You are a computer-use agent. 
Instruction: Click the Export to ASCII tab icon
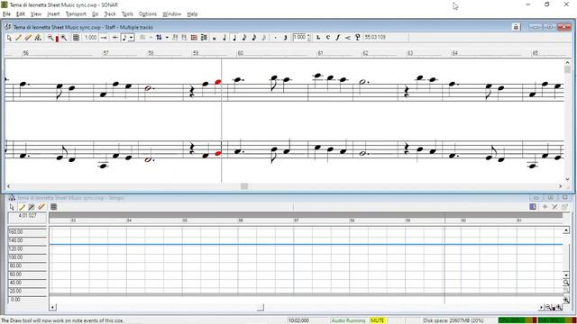204,38
